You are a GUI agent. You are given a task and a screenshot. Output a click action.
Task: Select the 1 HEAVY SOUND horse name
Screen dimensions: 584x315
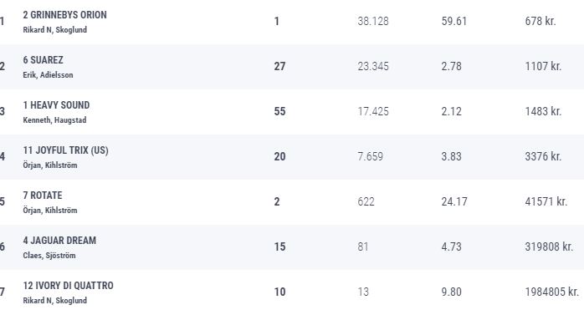[56, 105]
